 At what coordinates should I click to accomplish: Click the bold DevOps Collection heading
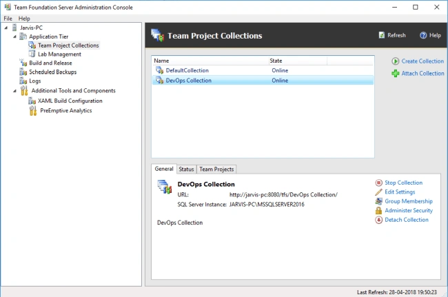(x=206, y=184)
